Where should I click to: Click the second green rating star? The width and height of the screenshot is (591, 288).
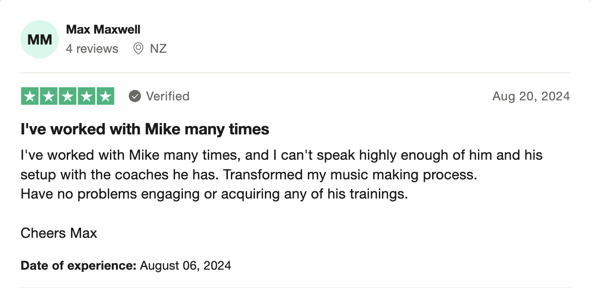[49, 96]
